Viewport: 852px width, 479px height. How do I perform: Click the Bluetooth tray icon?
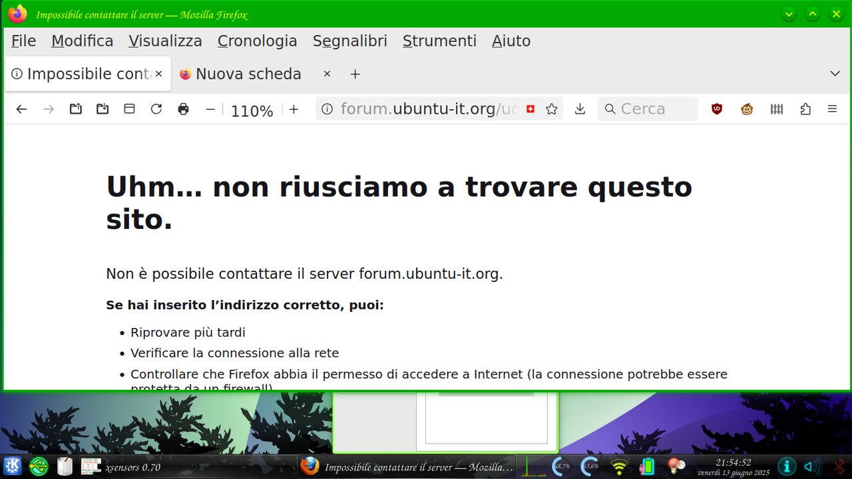(840, 466)
